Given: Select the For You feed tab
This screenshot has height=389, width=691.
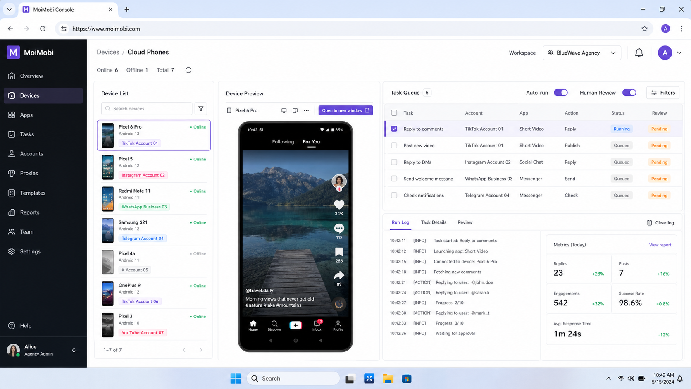Looking at the screenshot, I should click(x=311, y=142).
